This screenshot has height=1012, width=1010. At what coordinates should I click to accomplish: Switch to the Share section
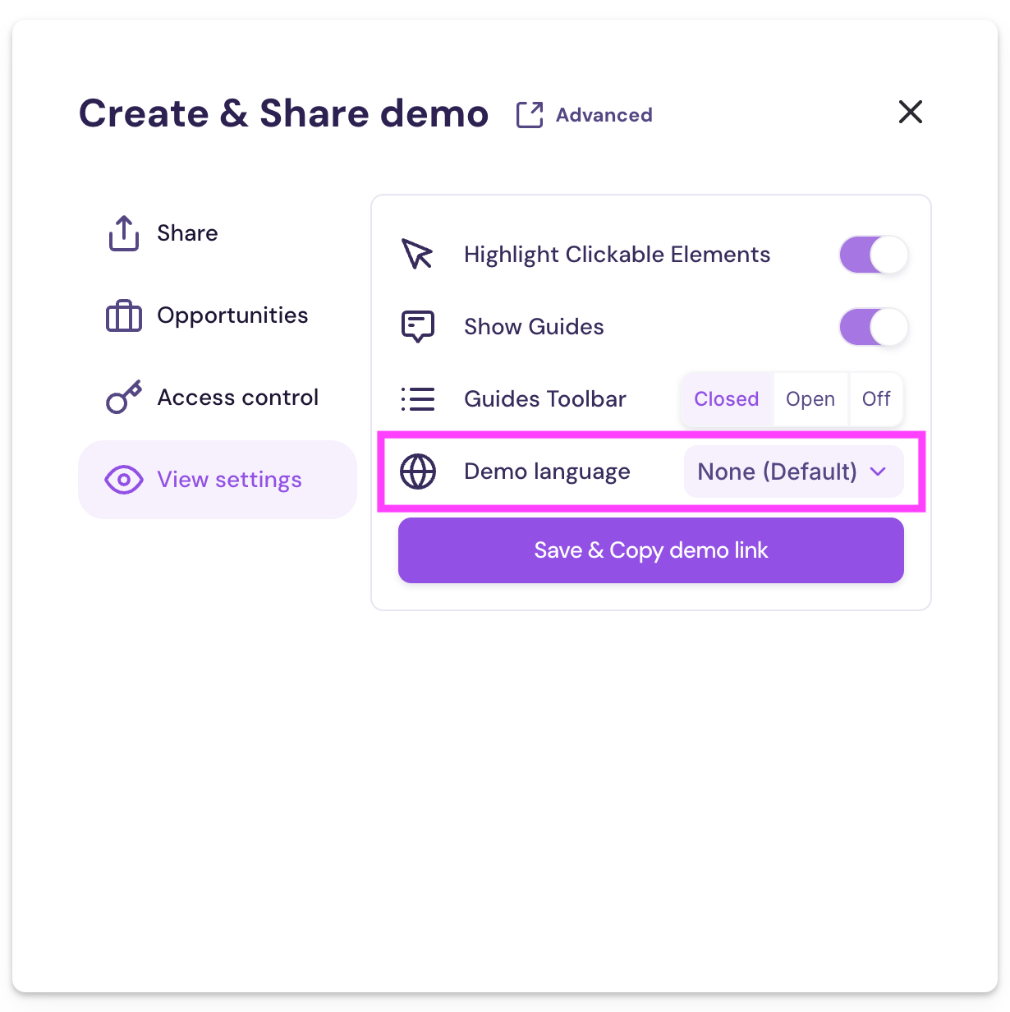(x=187, y=233)
